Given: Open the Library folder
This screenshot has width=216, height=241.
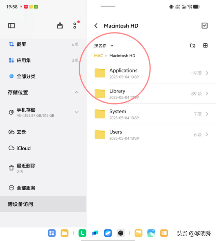Looking at the screenshot, I should tap(151, 94).
